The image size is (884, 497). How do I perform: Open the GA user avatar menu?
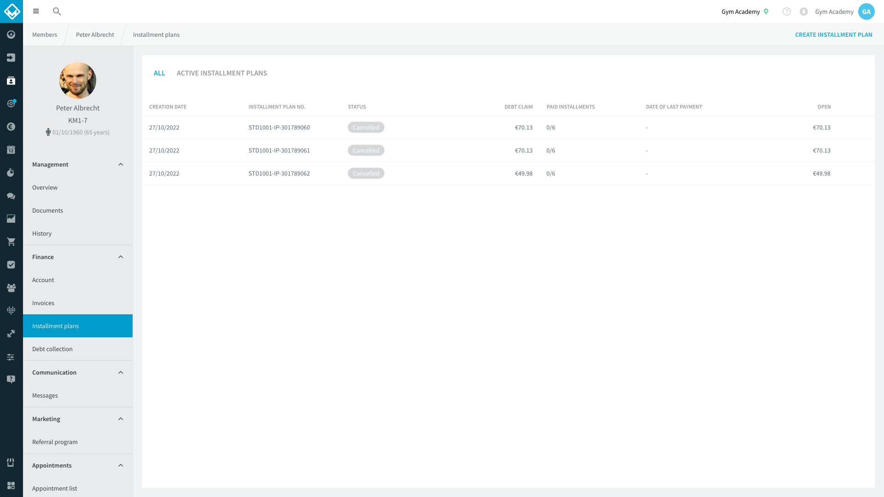pos(866,12)
